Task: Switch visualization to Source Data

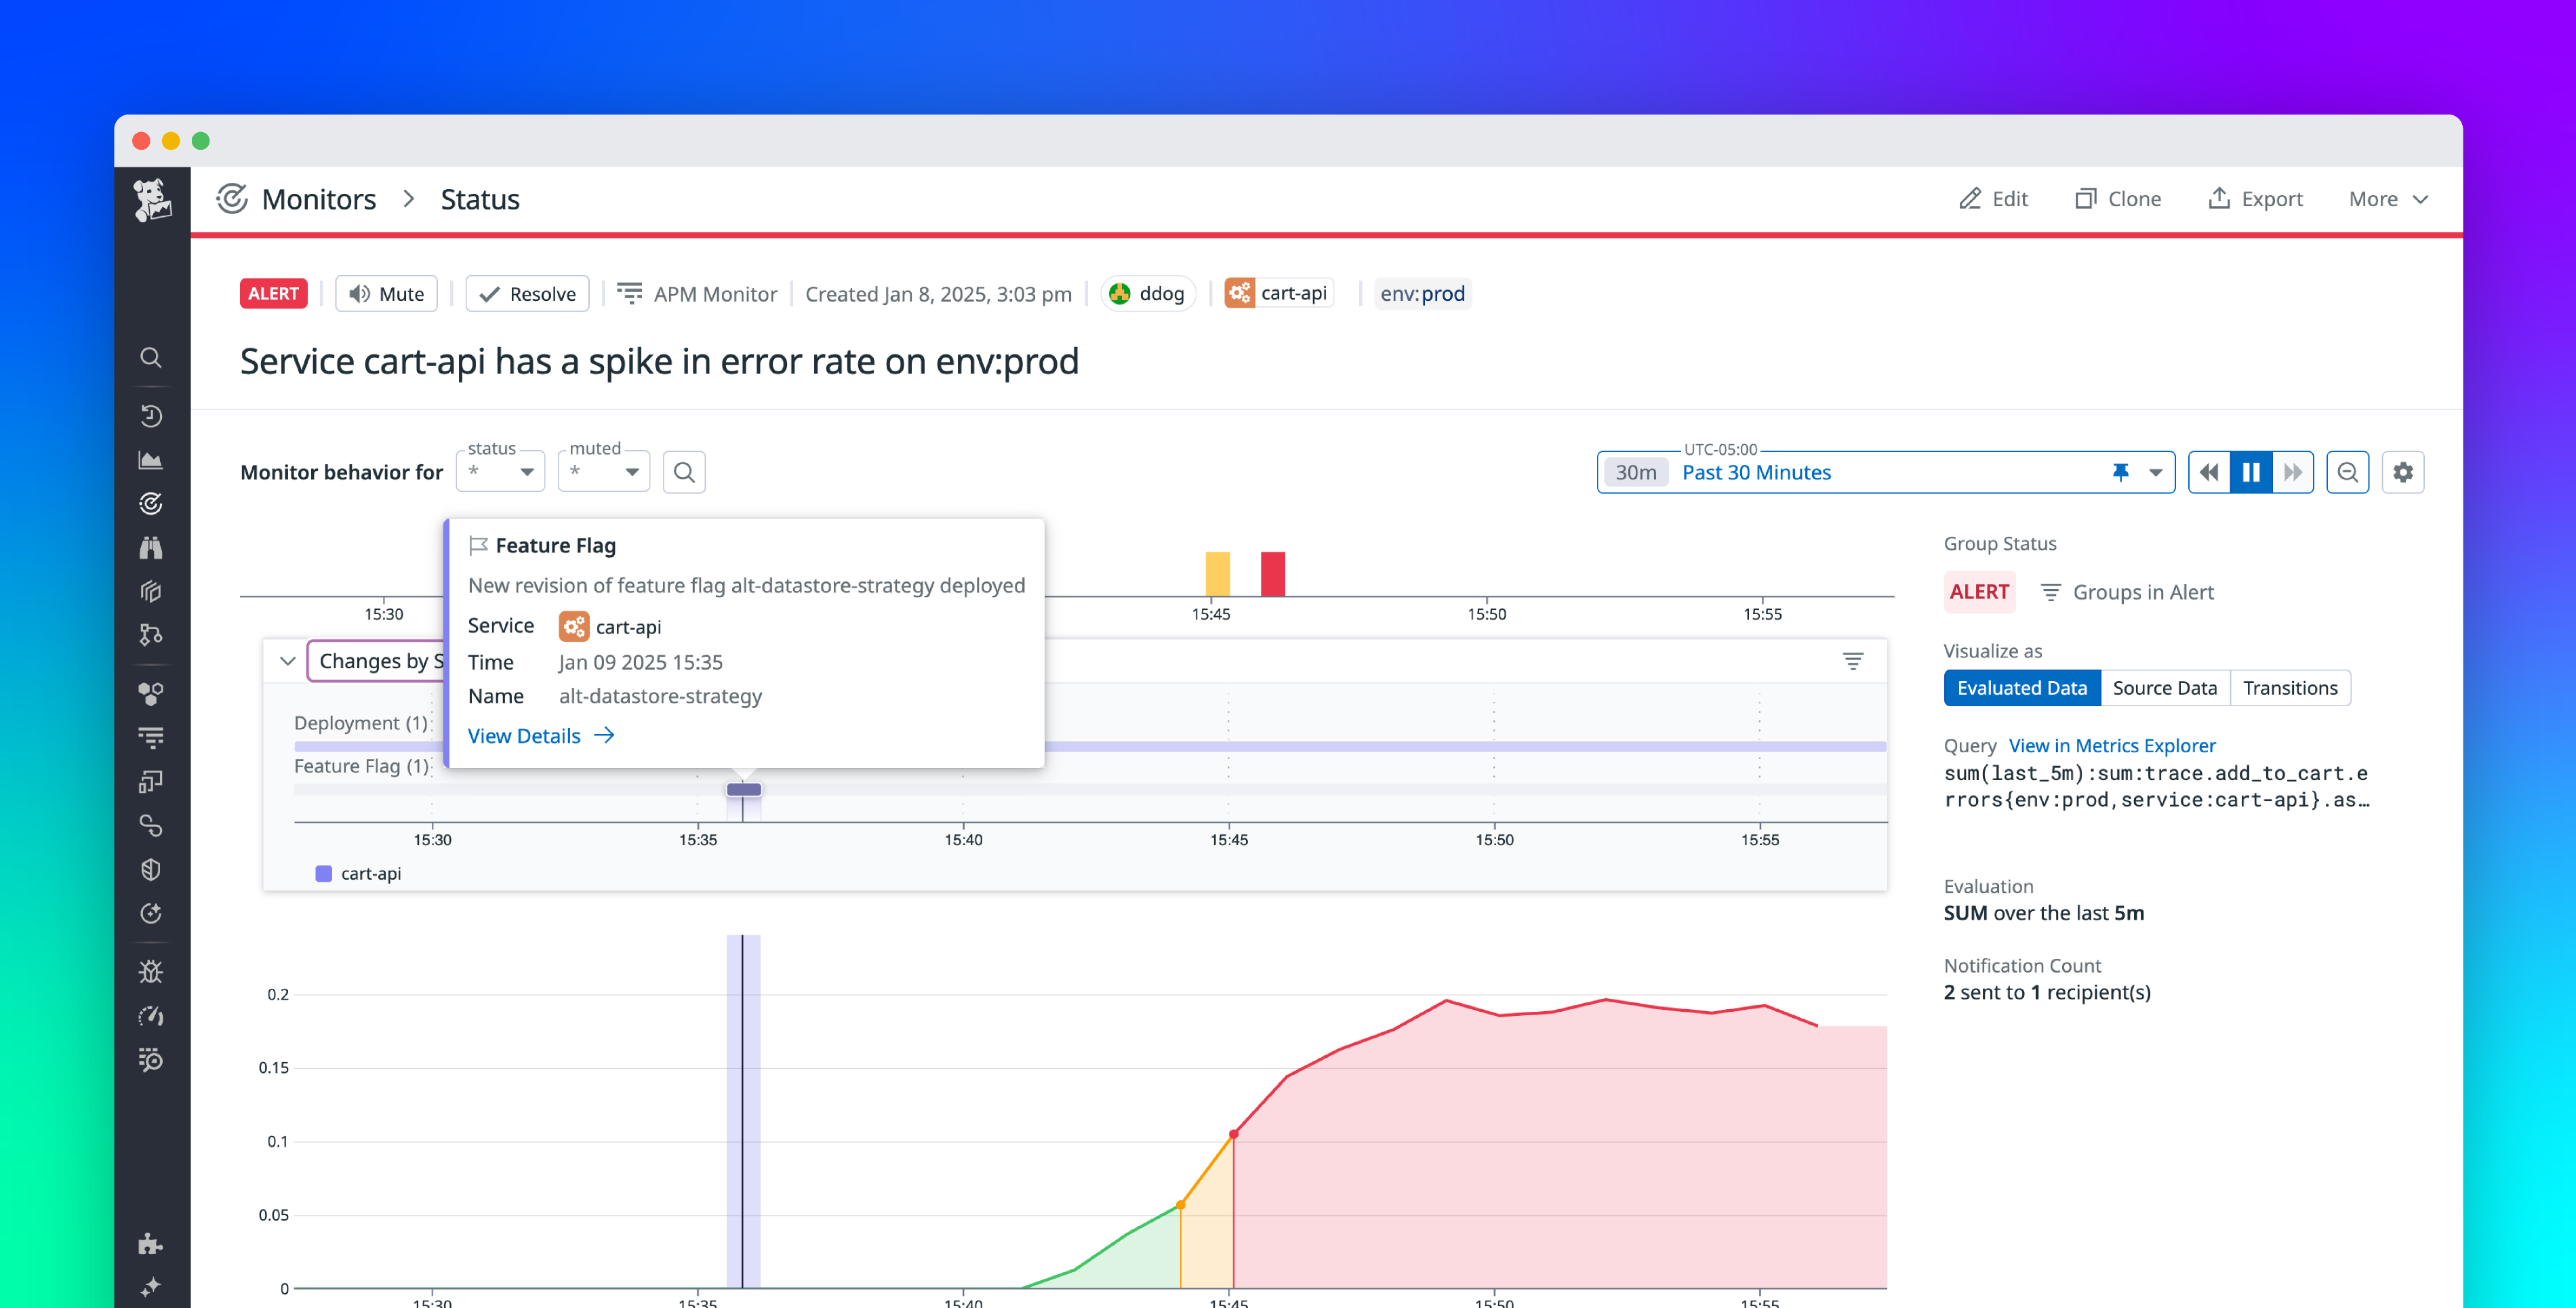Action: coord(2164,687)
